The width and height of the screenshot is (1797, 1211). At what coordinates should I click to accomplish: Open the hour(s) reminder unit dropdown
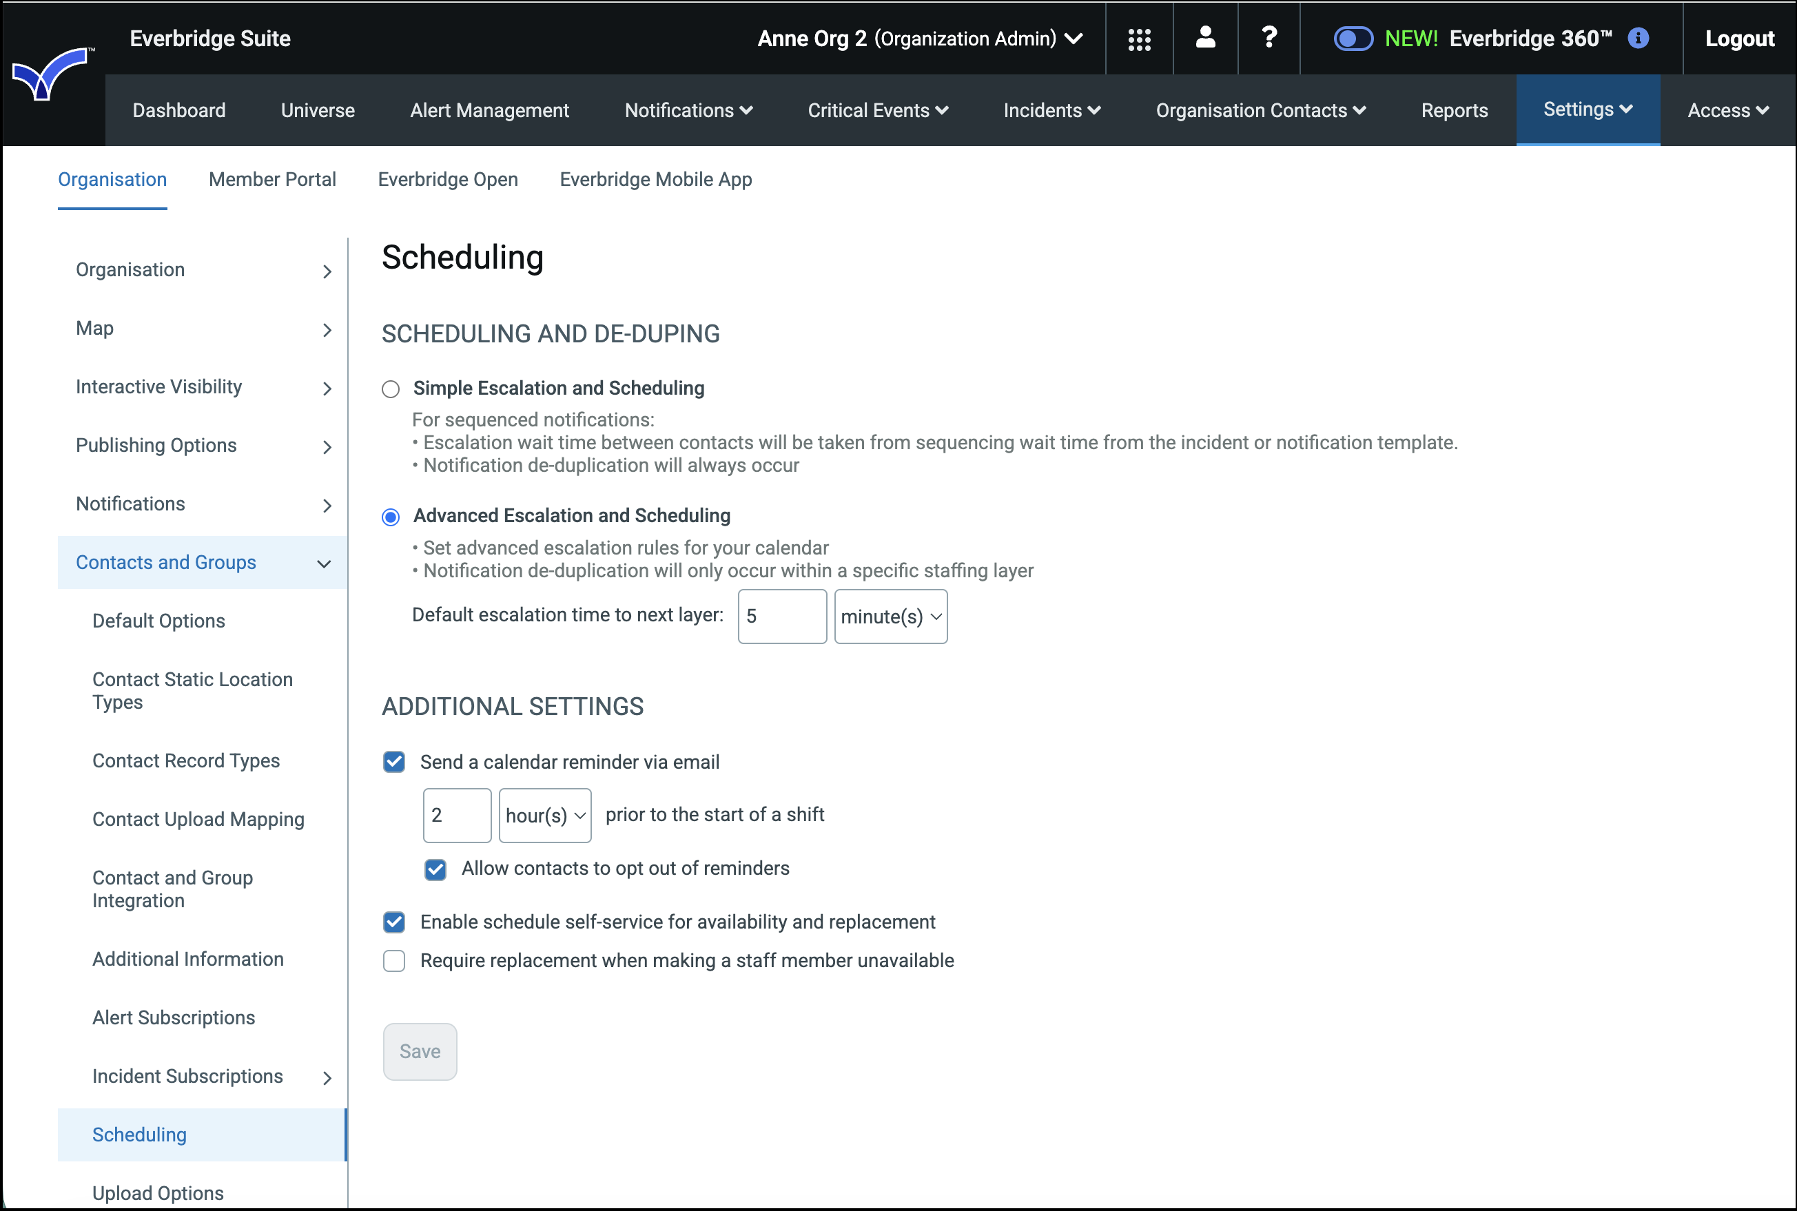tap(544, 815)
